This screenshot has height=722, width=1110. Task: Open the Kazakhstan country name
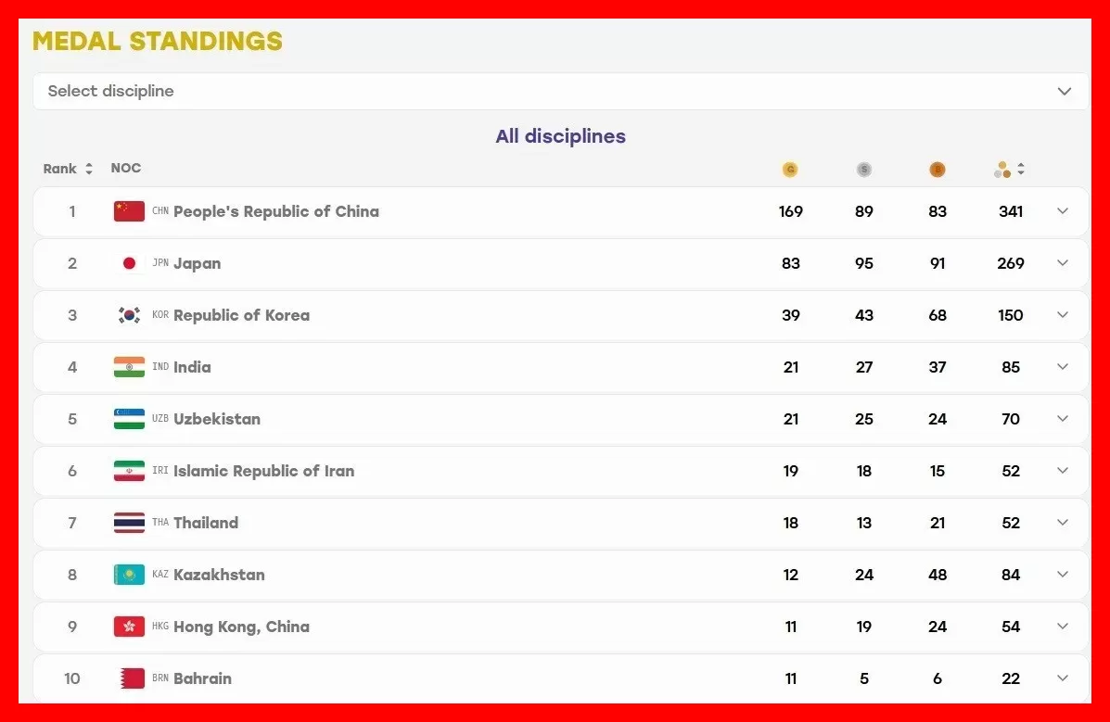click(220, 575)
